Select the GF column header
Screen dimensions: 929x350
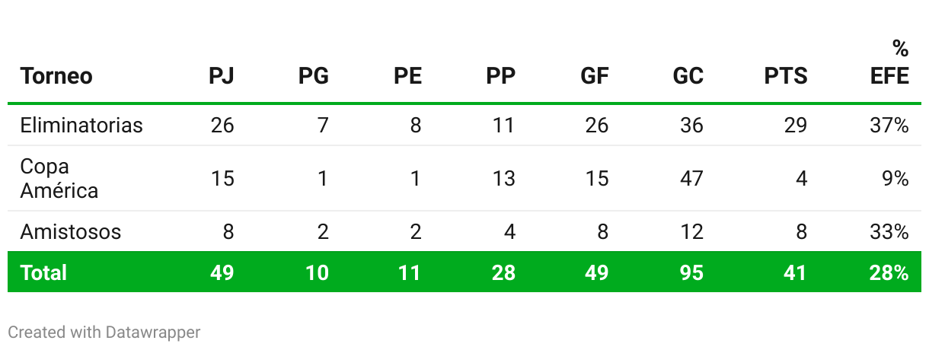click(595, 76)
